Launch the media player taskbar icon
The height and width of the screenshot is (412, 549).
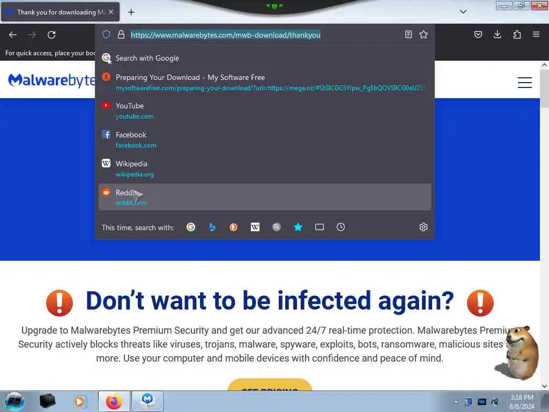click(80, 401)
